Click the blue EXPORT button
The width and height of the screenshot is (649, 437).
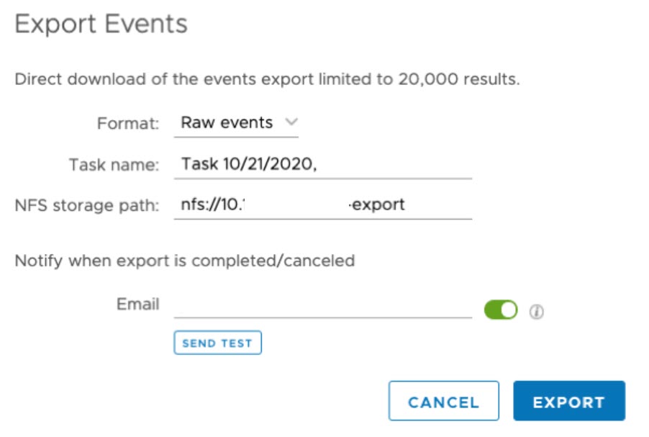568,402
